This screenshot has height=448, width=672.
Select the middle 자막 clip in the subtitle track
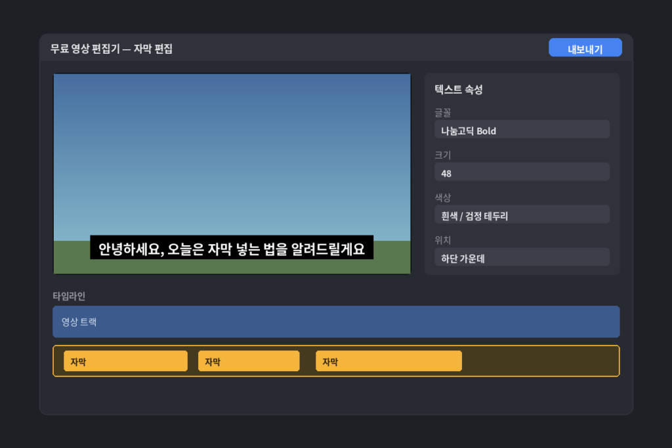click(x=249, y=361)
